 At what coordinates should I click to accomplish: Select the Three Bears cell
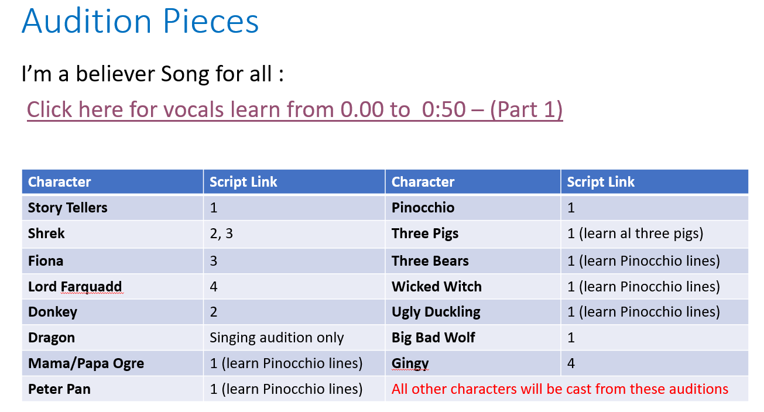(x=473, y=260)
